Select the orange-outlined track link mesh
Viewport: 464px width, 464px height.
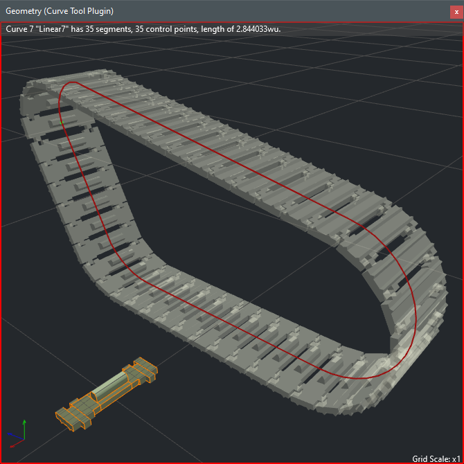[107, 394]
